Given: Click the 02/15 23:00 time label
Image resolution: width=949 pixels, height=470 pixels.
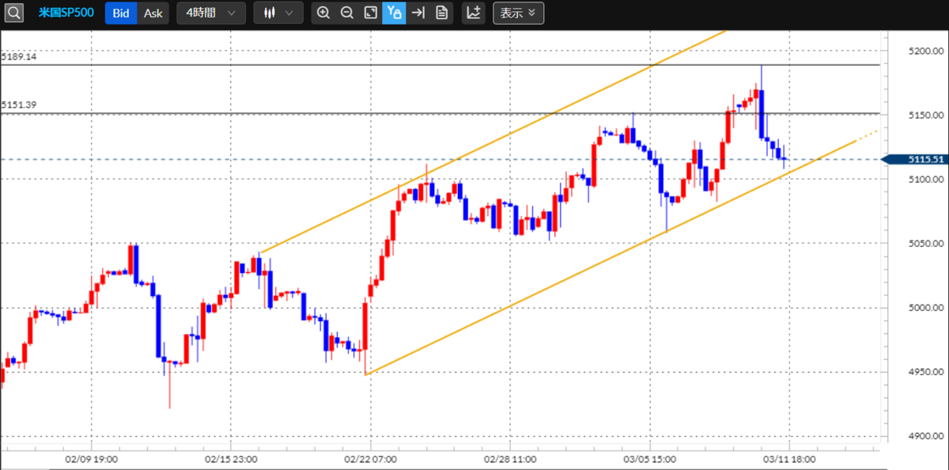Looking at the screenshot, I should (231, 458).
